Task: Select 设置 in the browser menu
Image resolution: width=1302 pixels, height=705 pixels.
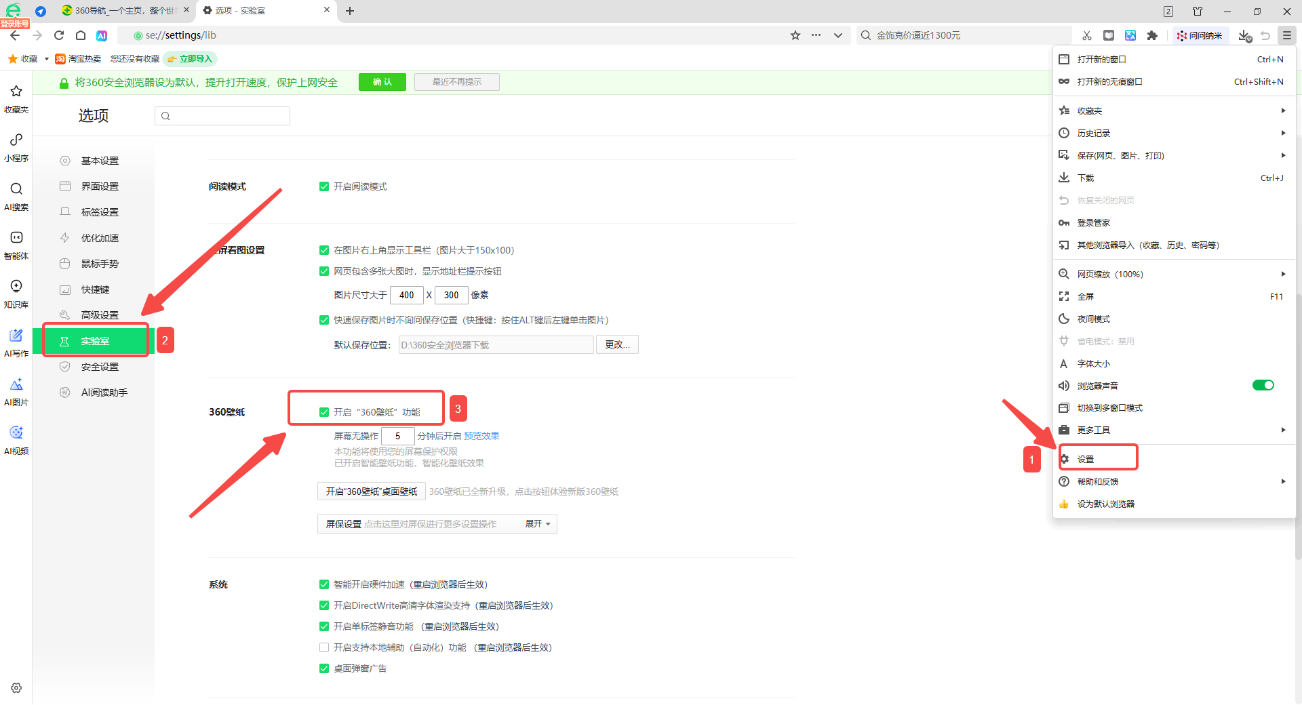Action: pyautogui.click(x=1086, y=459)
